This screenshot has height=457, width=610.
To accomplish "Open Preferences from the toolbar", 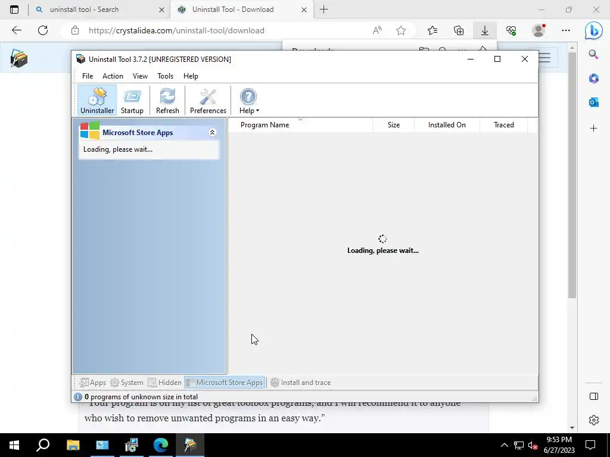I will (x=208, y=101).
